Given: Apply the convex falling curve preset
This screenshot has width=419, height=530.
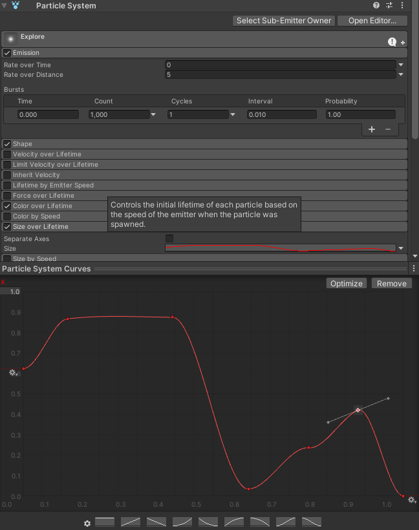Looking at the screenshot, I should coord(260,522).
